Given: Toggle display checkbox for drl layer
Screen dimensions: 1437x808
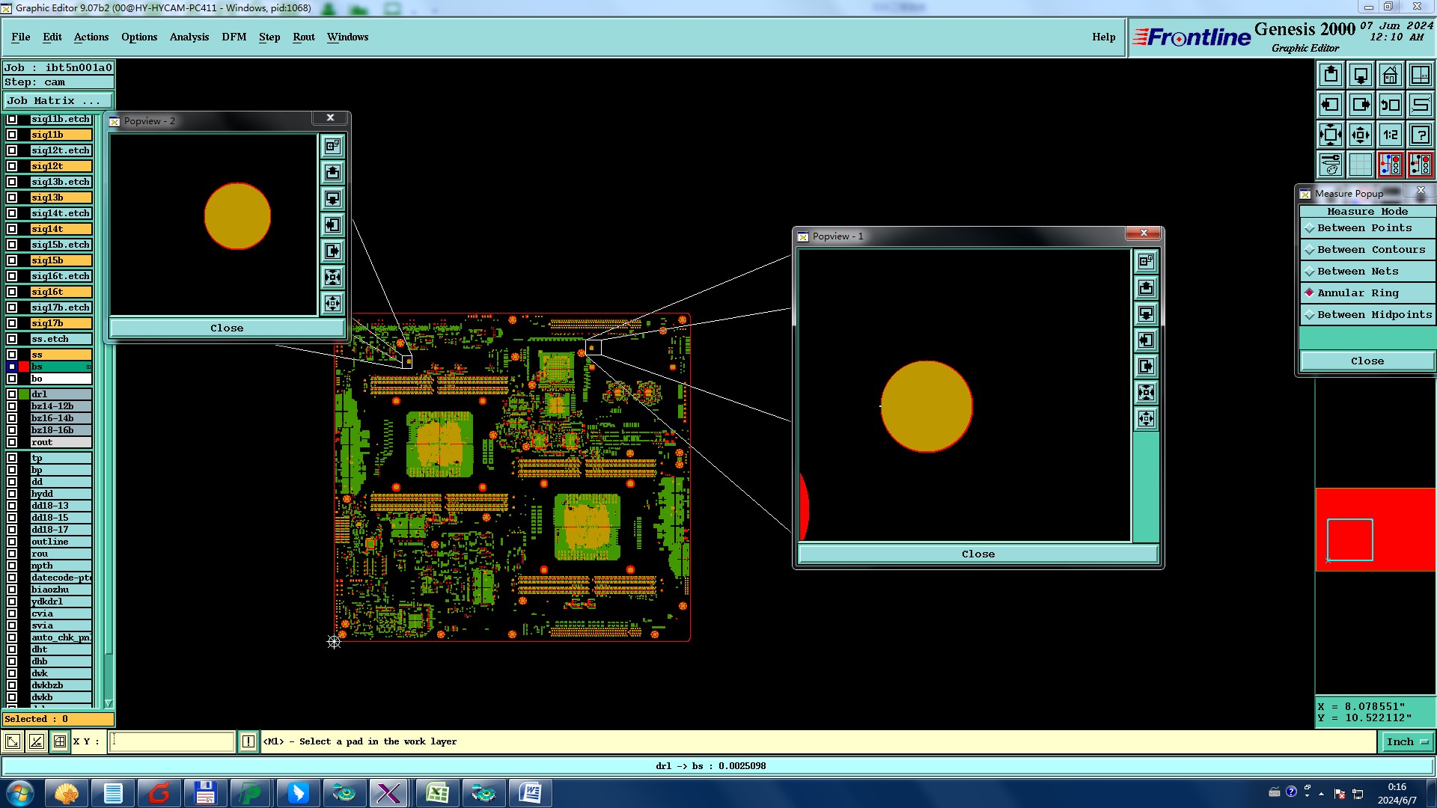Looking at the screenshot, I should tap(12, 394).
